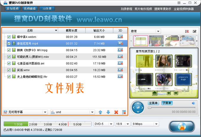The image size is (201, 137).
Task: Click the 151.50 MB output size cell
Action: (99, 57)
